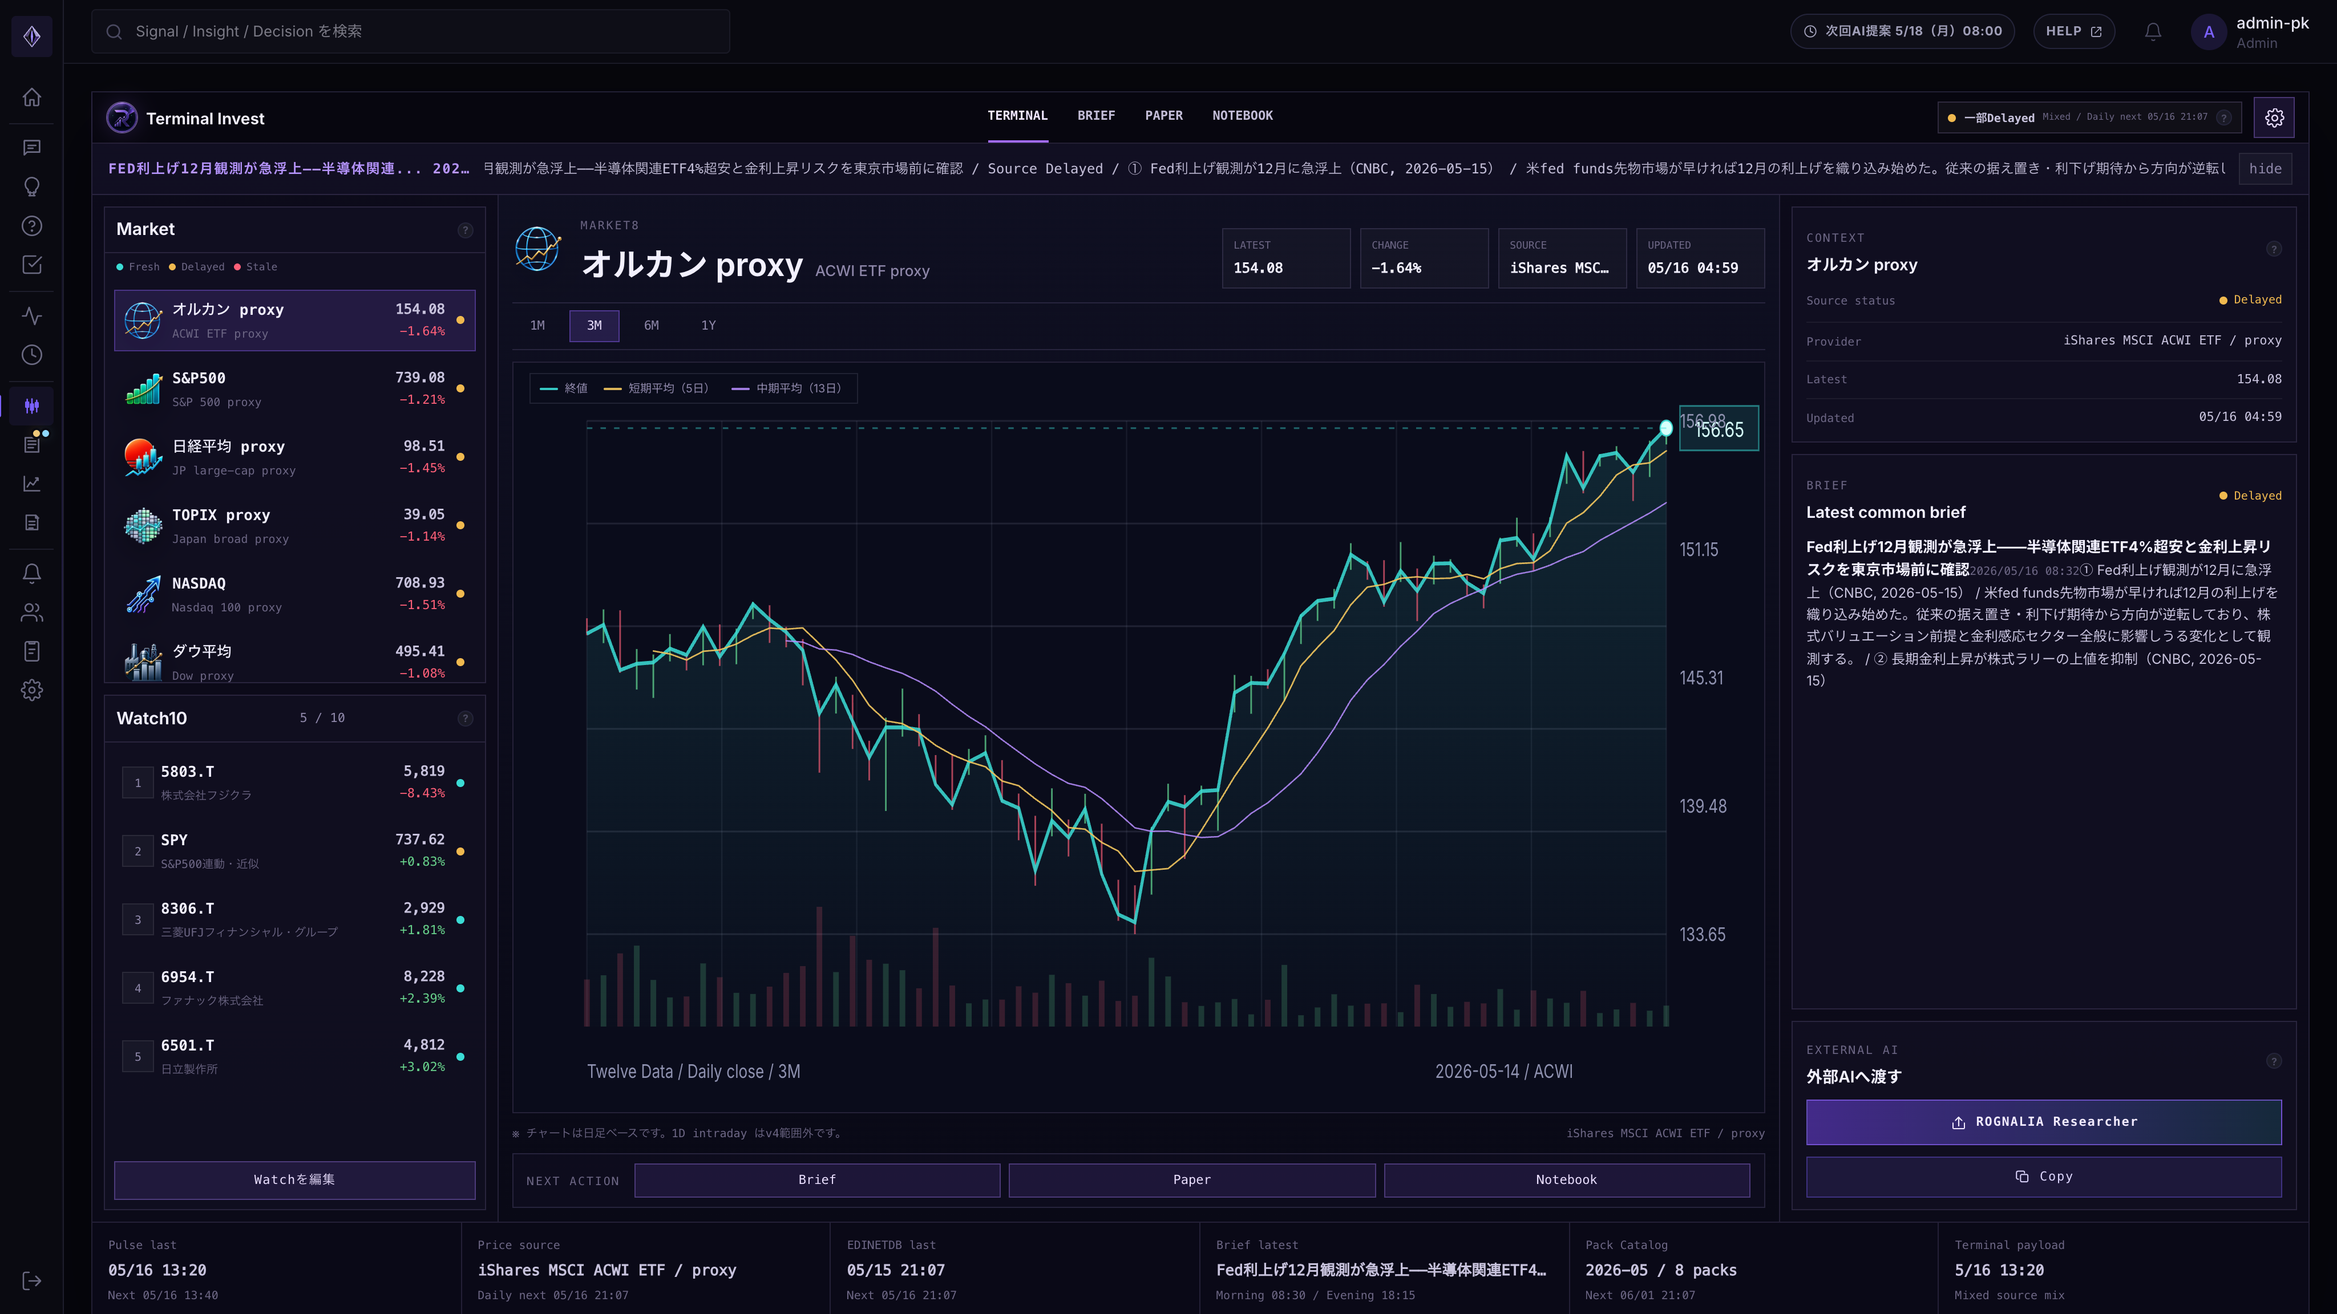Open the line chart icon in sidebar
Viewport: 2337px width, 1314px height.
tap(32, 484)
